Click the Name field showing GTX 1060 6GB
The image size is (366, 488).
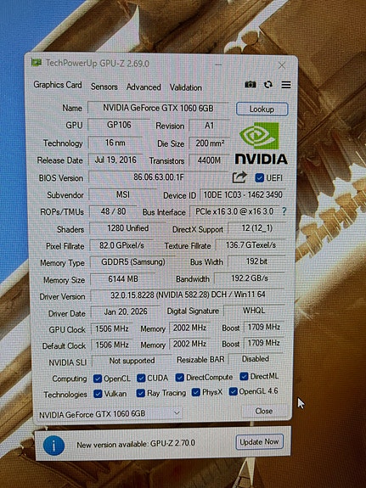(158, 108)
